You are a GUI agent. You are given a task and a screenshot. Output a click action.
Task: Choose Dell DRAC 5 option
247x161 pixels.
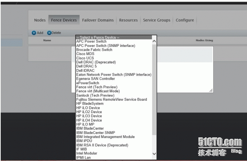(114, 66)
